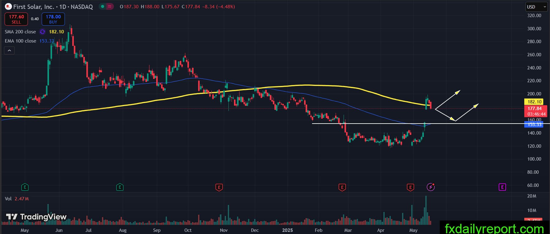Open the green earnings marker above Aug
The height and width of the screenshot is (234, 550).
120,187
